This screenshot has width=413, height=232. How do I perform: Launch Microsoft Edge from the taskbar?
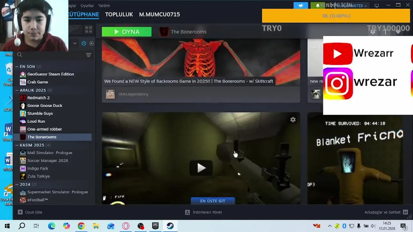(51, 226)
